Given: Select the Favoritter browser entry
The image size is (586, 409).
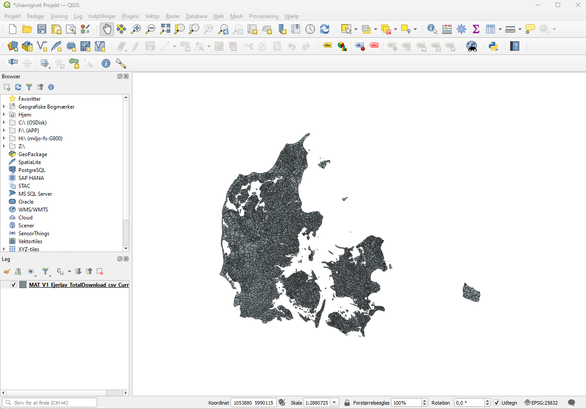Looking at the screenshot, I should point(29,99).
